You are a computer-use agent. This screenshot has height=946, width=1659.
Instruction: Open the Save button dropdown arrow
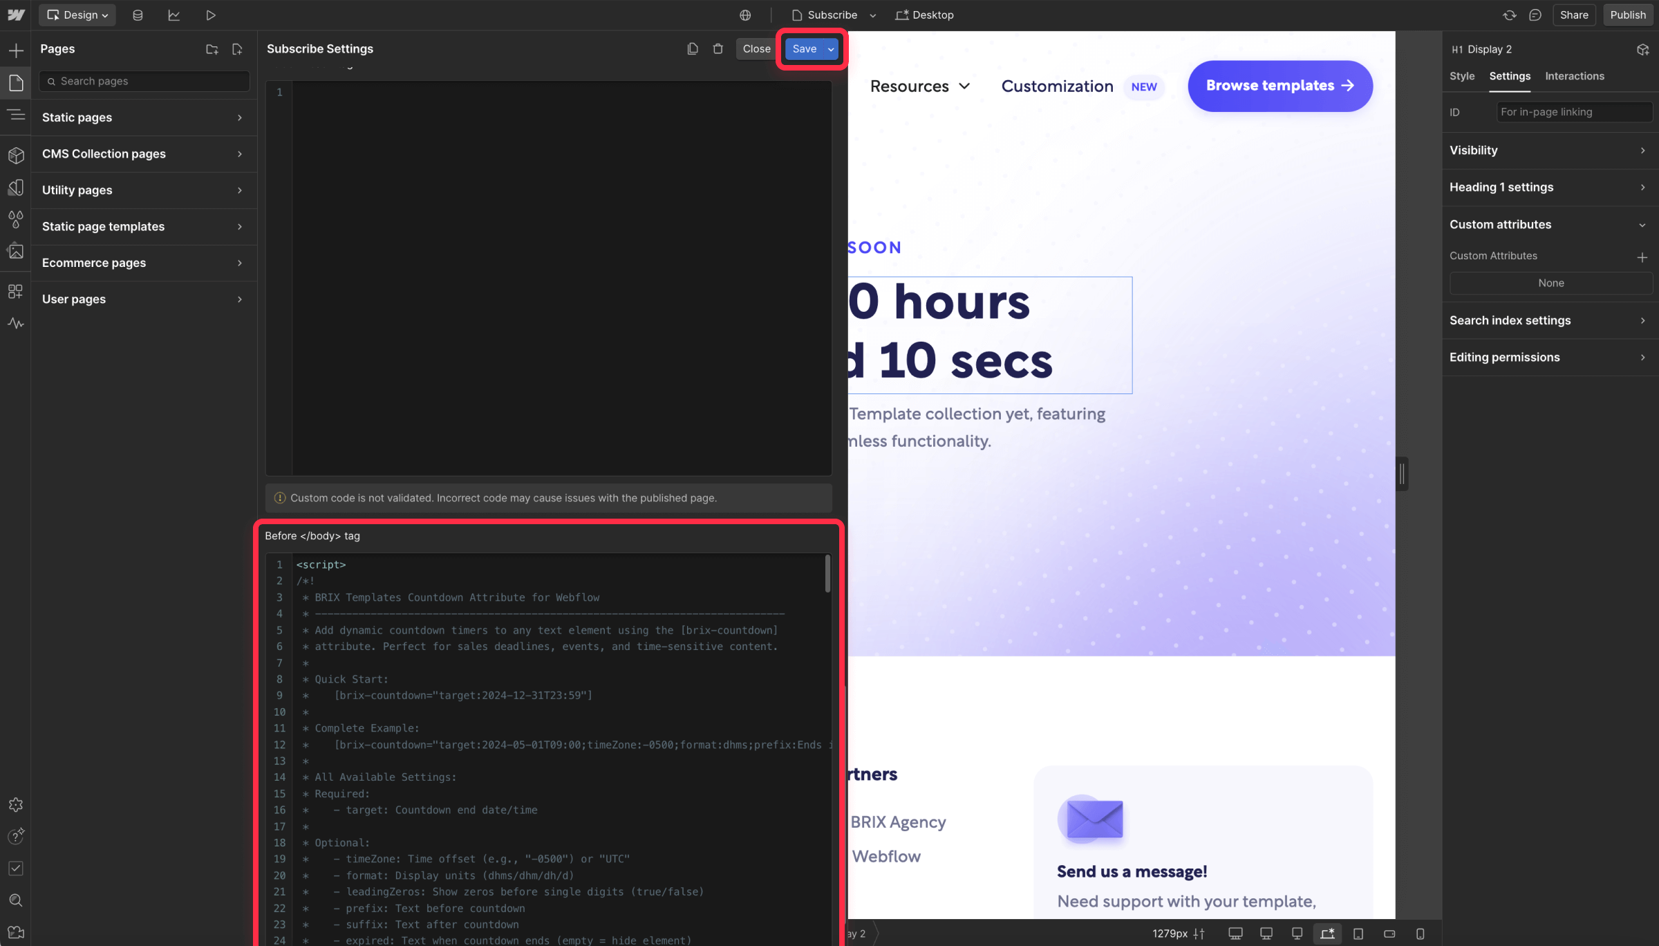(831, 48)
